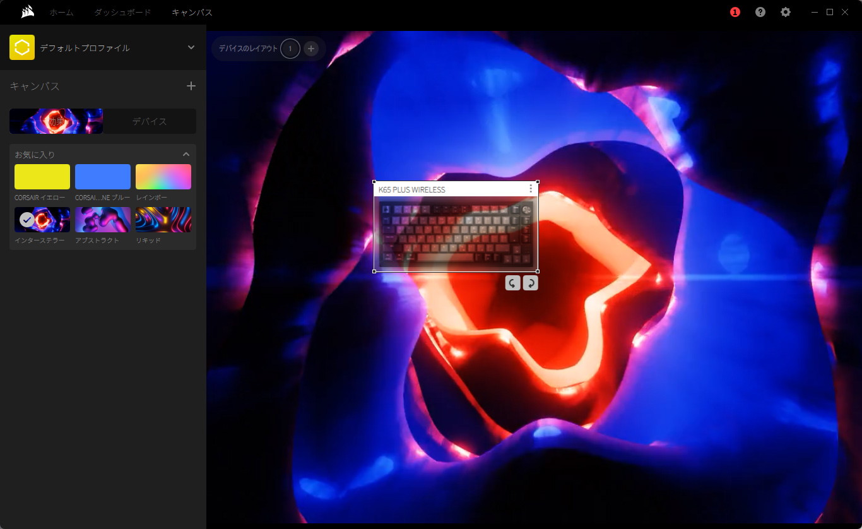Open the notification alert badge

(735, 12)
